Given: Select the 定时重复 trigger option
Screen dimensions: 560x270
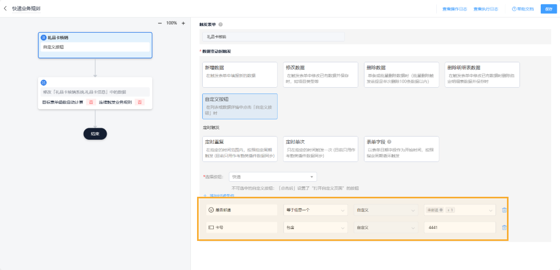Looking at the screenshot, I should [240, 148].
